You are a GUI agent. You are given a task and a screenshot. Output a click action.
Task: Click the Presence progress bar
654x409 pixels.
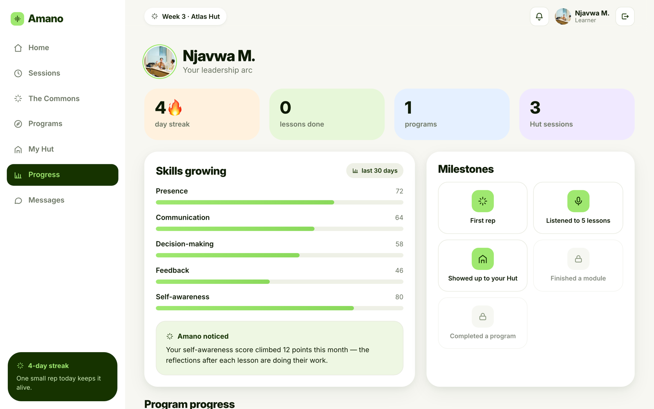pyautogui.click(x=280, y=202)
